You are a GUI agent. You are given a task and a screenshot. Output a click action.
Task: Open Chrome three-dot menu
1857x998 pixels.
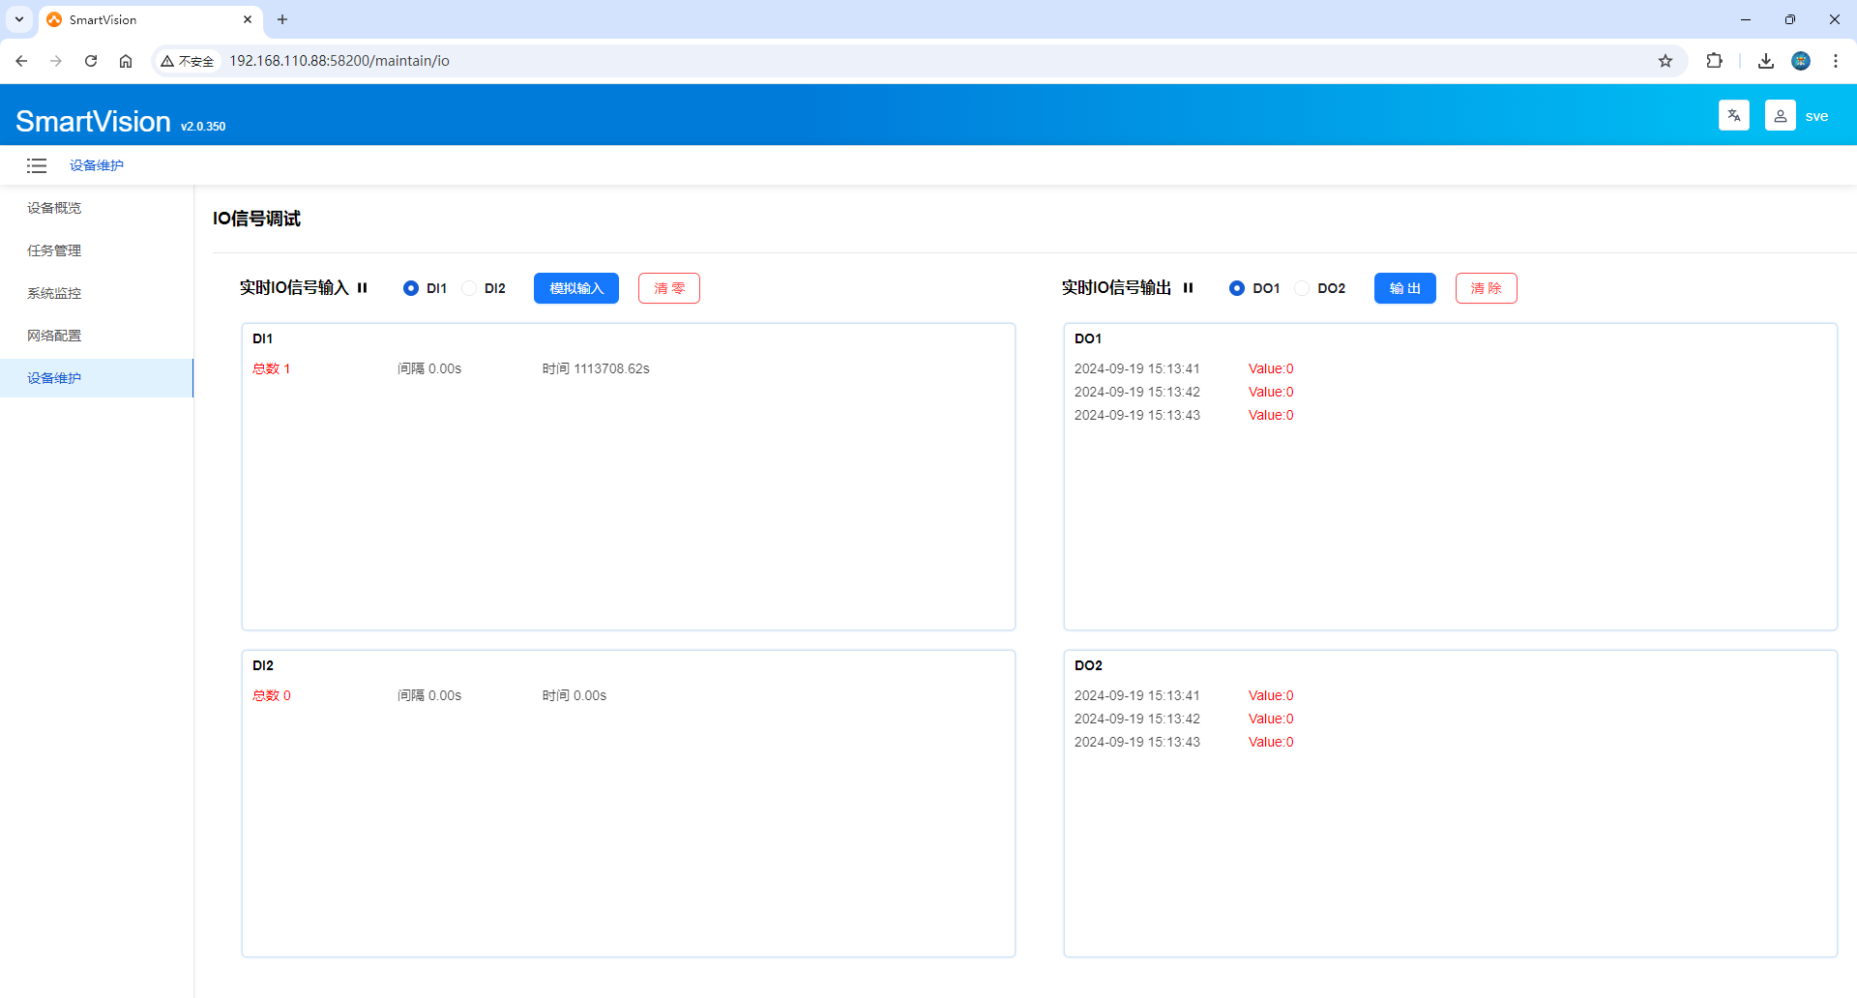1836,61
